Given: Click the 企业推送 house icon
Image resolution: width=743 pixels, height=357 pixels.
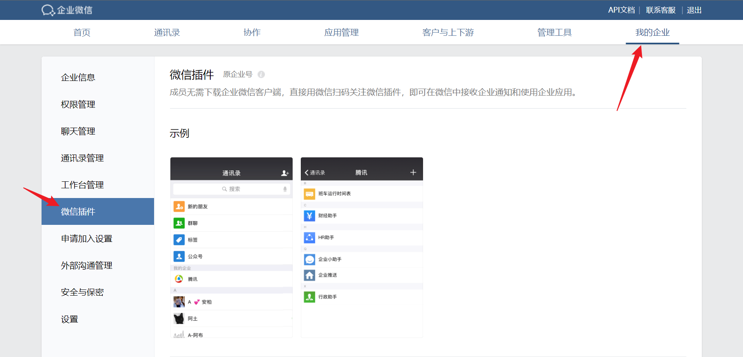Looking at the screenshot, I should (x=309, y=275).
